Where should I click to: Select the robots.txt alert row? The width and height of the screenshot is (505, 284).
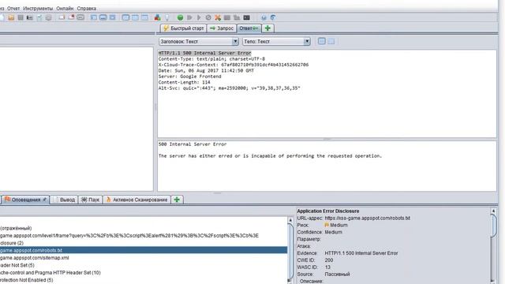tap(144, 250)
